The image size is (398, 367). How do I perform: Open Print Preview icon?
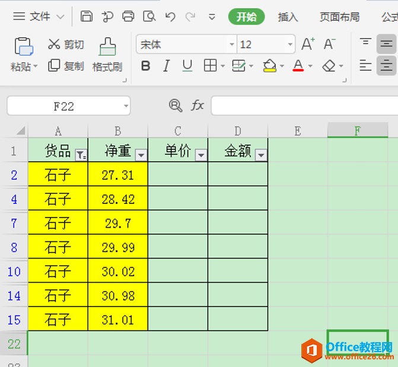149,17
